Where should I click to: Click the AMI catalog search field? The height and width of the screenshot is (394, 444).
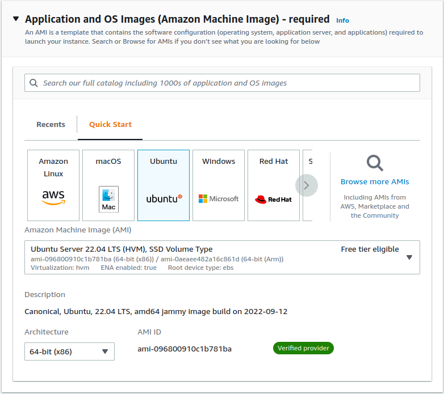[222, 83]
